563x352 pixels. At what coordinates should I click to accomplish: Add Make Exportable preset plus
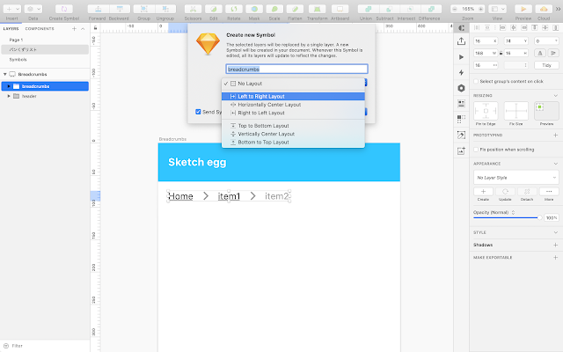click(x=555, y=258)
